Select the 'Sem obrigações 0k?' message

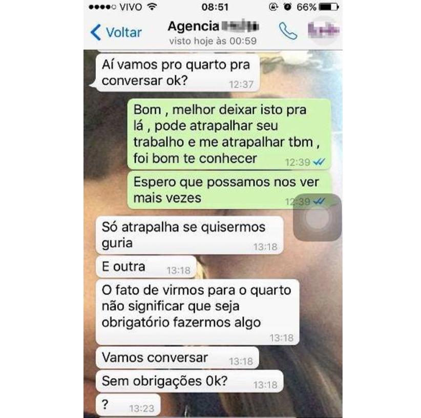(x=190, y=382)
